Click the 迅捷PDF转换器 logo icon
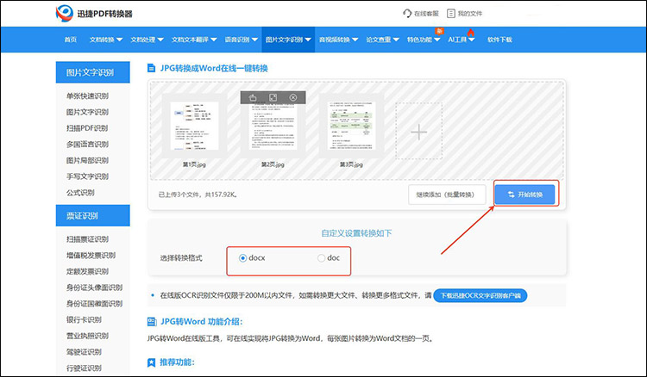Screen dimensions: 647x377 click(65, 14)
